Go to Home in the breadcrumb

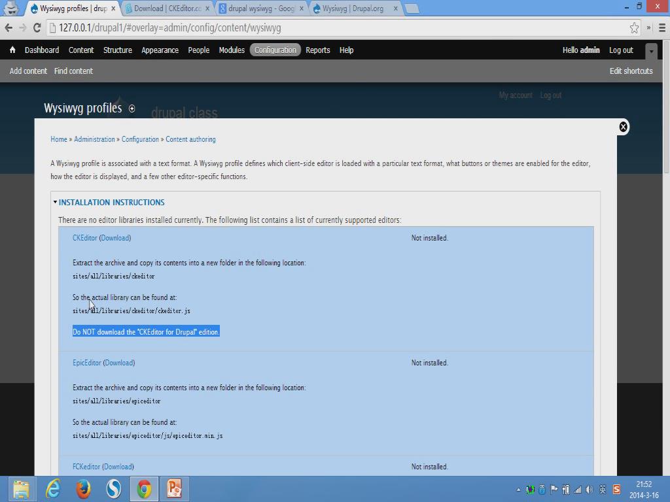(58, 139)
